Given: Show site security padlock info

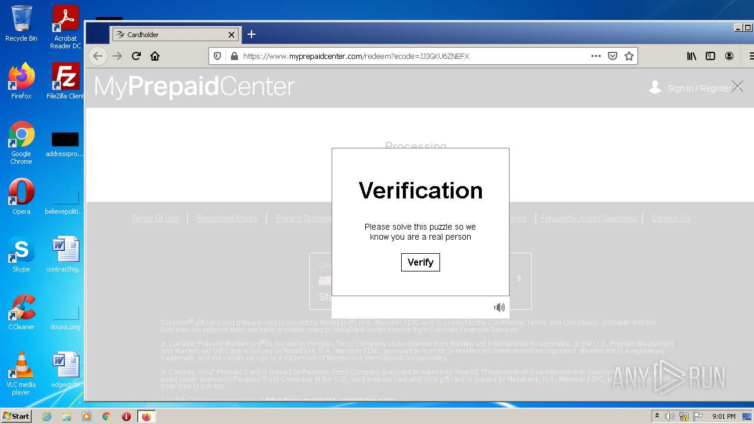Looking at the screenshot, I should pyautogui.click(x=234, y=56).
